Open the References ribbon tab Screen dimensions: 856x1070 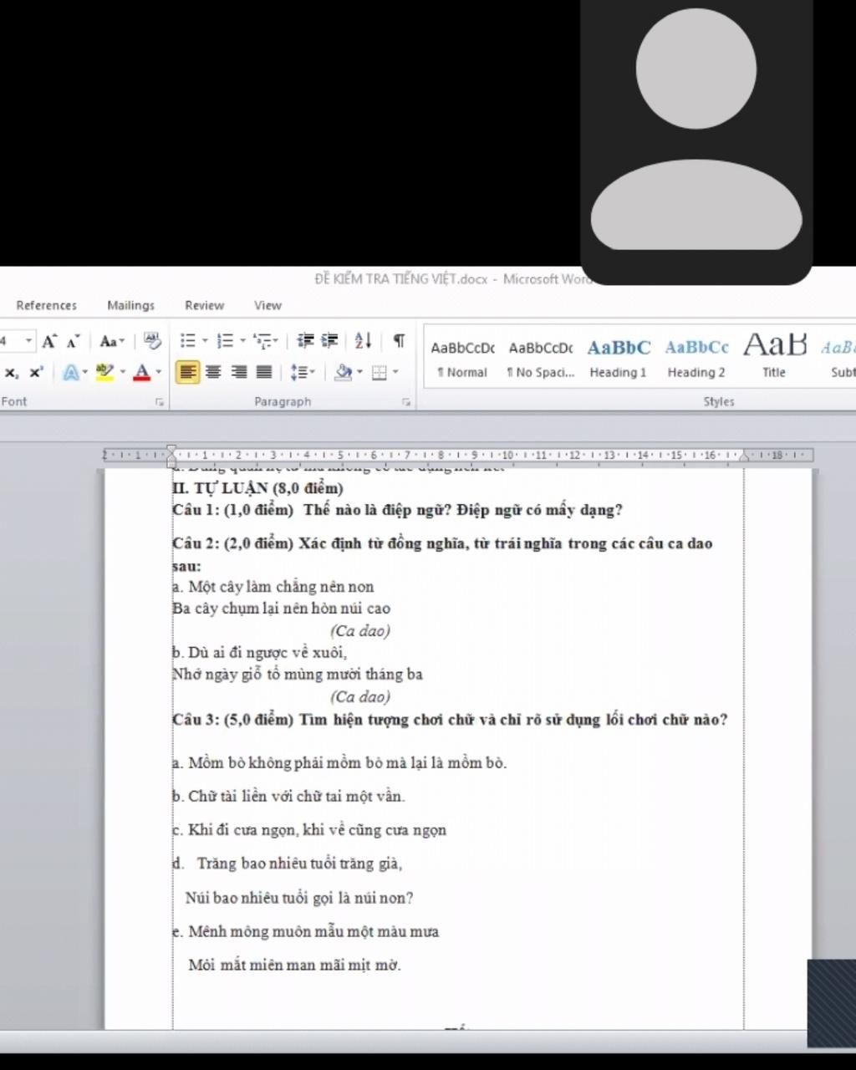click(x=47, y=305)
